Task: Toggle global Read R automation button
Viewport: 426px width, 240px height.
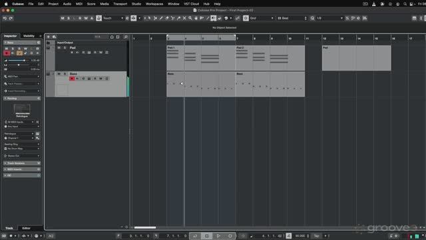Action: pos(80,18)
